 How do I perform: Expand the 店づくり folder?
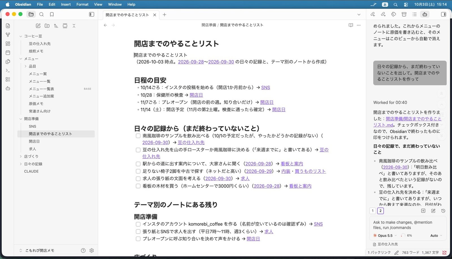[x=21, y=157]
